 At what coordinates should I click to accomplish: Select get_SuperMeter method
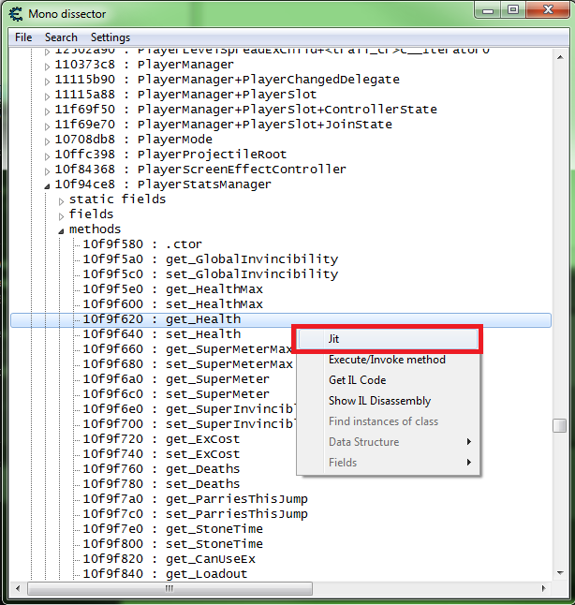point(176,379)
